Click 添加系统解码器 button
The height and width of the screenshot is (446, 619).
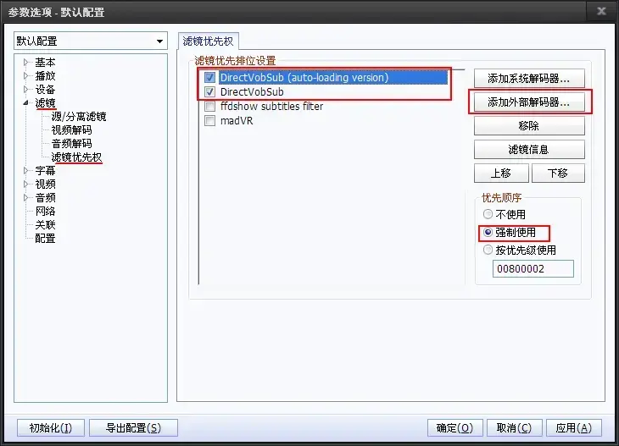pos(529,79)
